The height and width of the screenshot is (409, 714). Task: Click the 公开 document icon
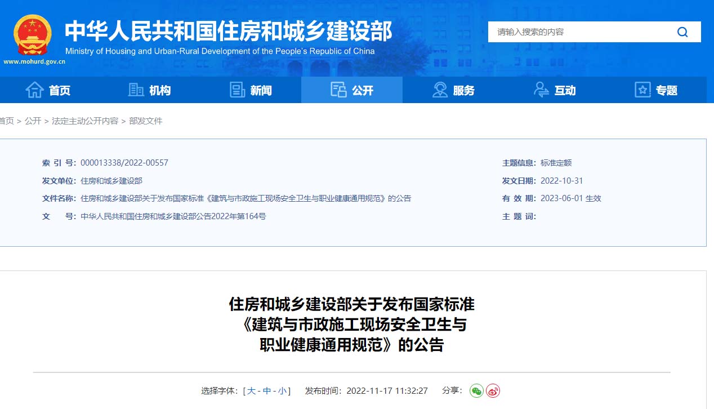(x=338, y=90)
